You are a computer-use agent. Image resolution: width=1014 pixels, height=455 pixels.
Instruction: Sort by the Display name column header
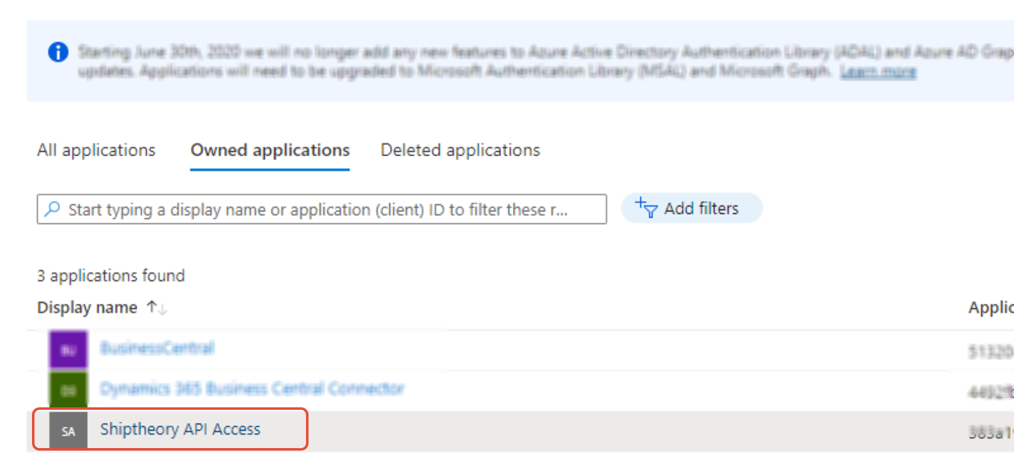point(87,308)
